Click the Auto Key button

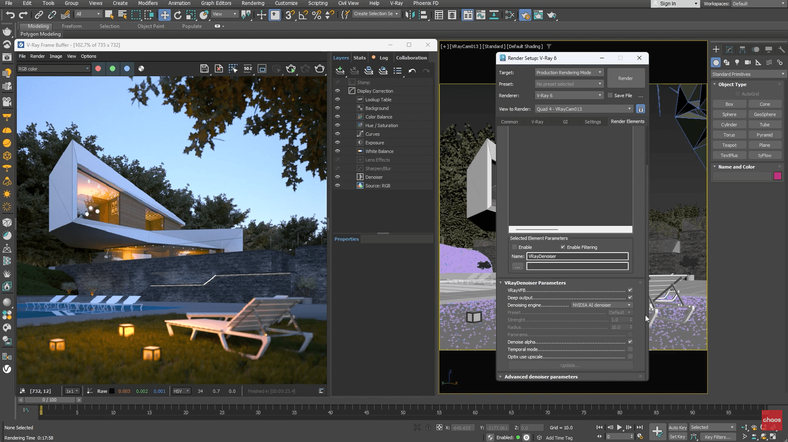pyautogui.click(x=678, y=428)
